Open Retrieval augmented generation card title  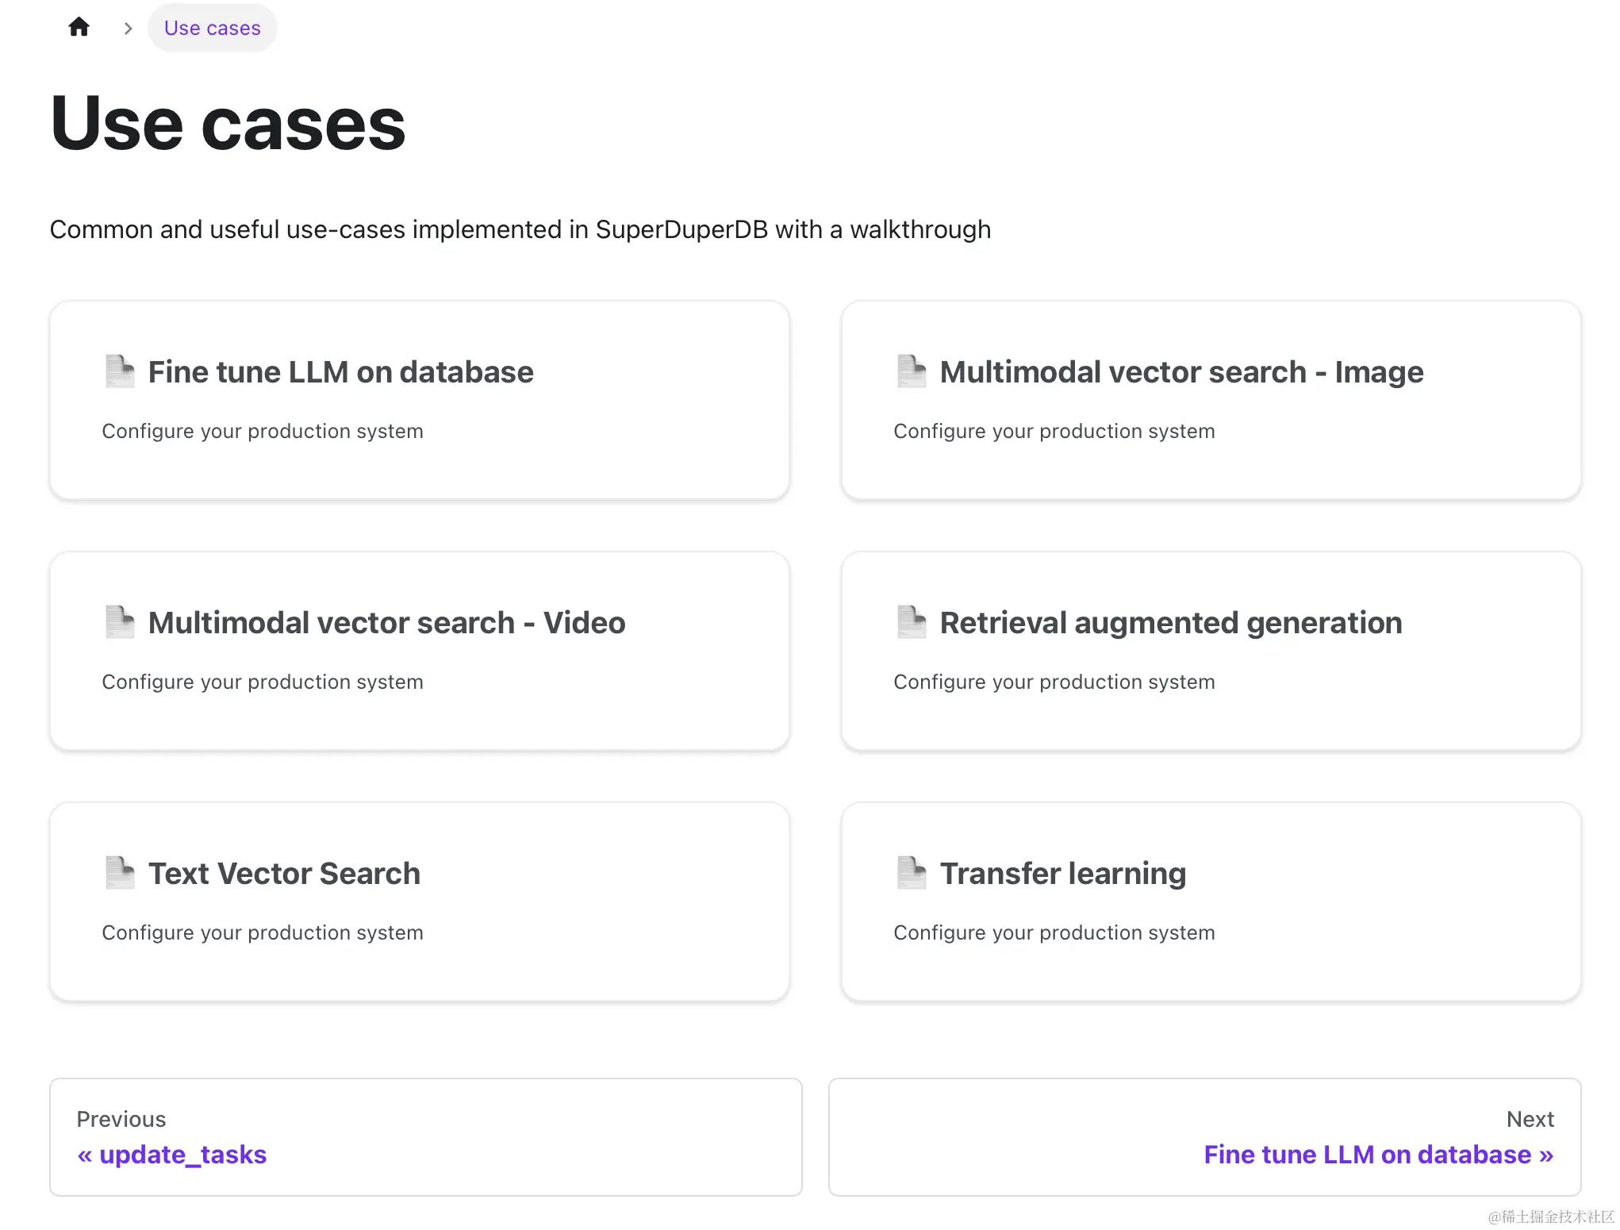click(x=1171, y=623)
